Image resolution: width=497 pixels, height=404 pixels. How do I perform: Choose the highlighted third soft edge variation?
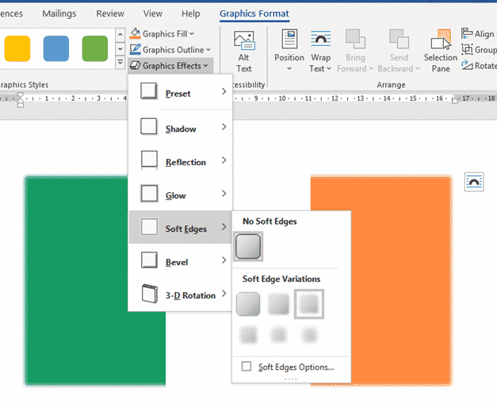[308, 304]
